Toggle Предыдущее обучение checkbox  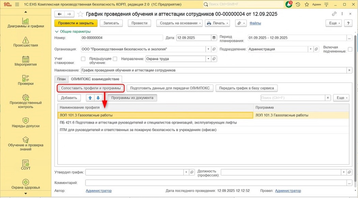[x=115, y=59]
